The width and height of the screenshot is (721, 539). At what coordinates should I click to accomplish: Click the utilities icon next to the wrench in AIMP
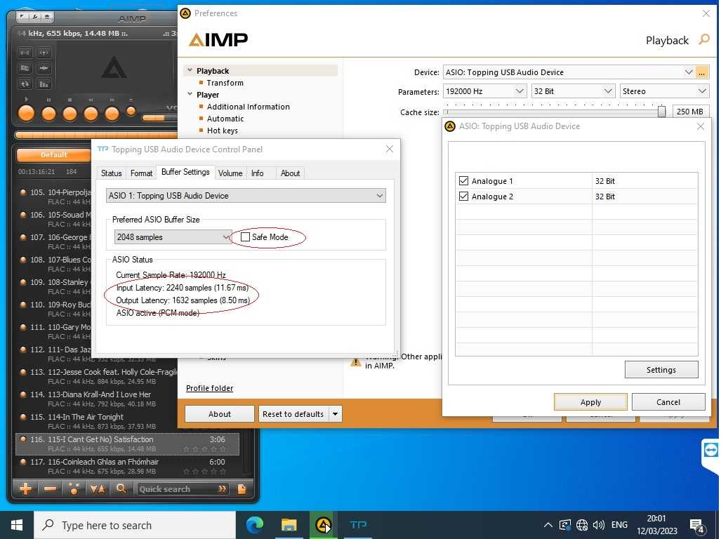47,17
